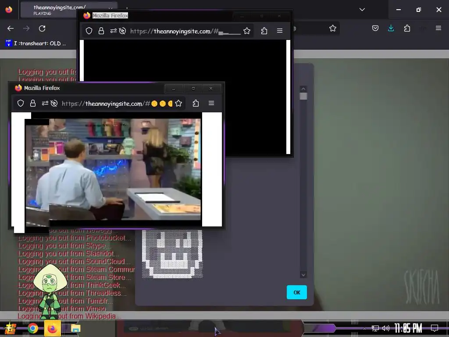
Task: Click the dialog scrollbar down arrow
Action: [x=303, y=275]
